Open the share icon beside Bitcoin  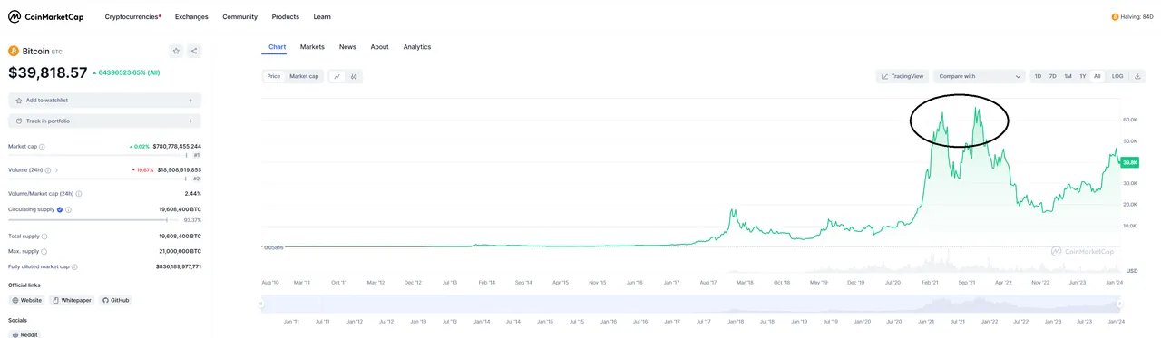tap(194, 52)
